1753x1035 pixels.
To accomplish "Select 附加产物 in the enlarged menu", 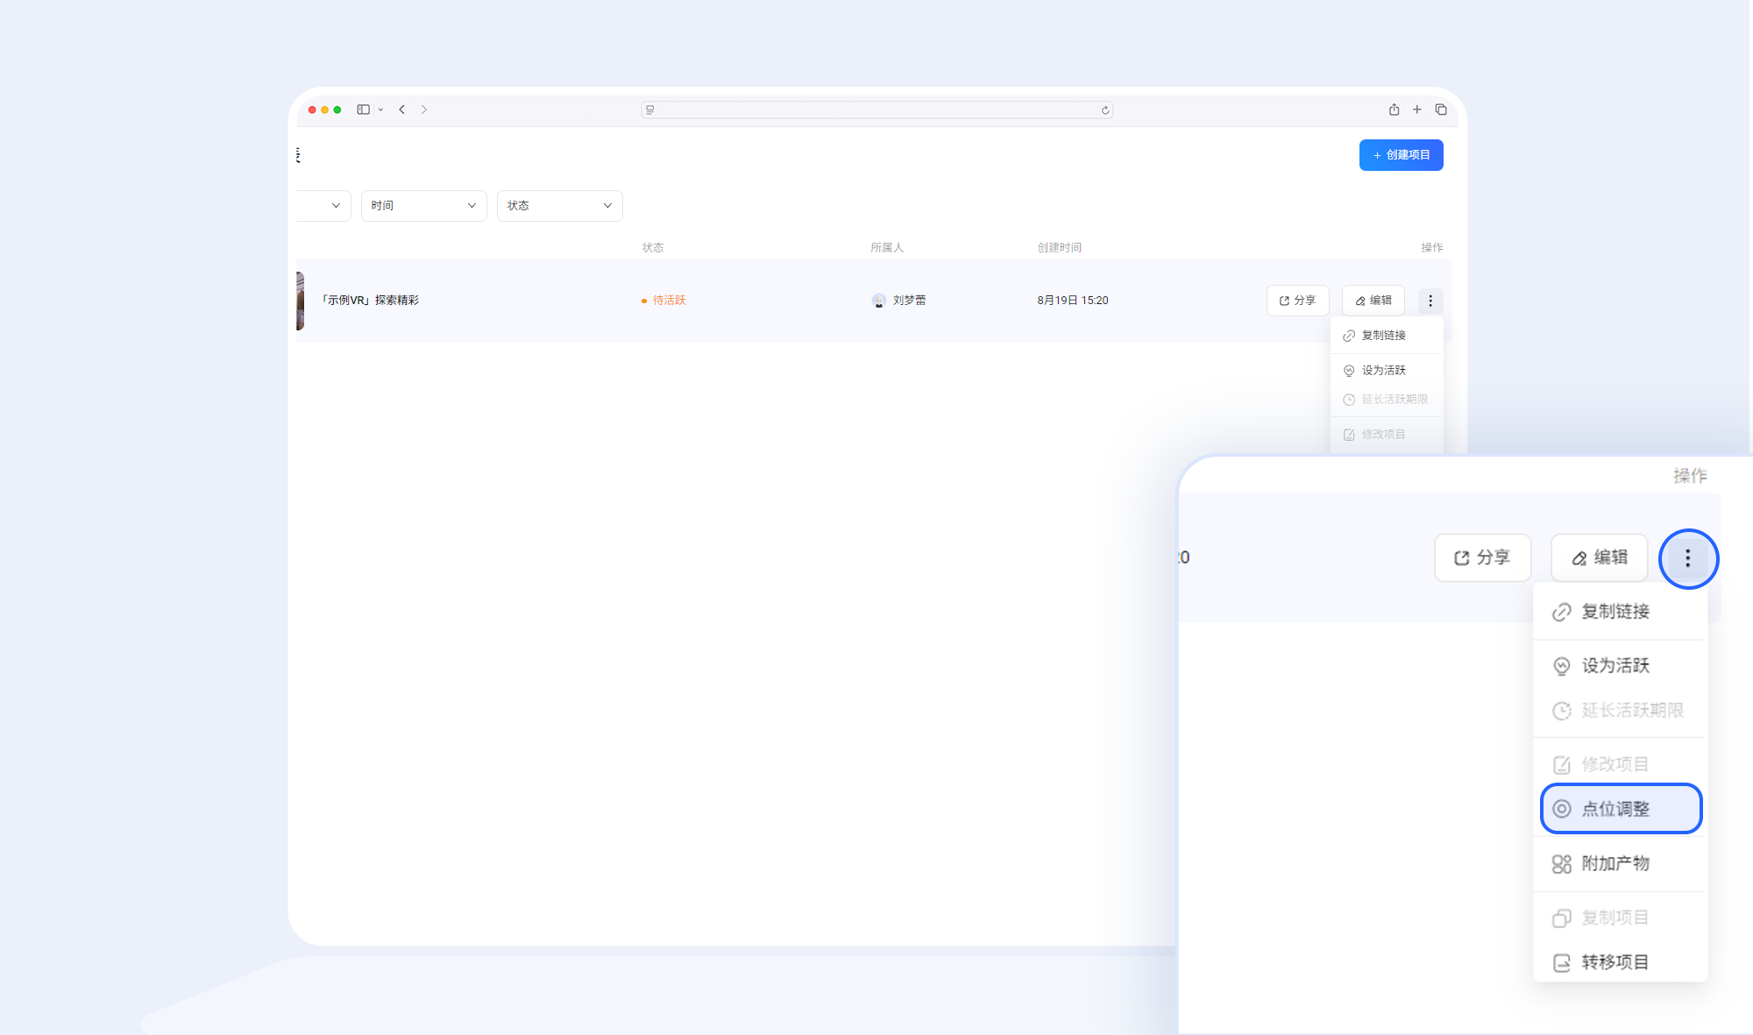I will (x=1620, y=864).
